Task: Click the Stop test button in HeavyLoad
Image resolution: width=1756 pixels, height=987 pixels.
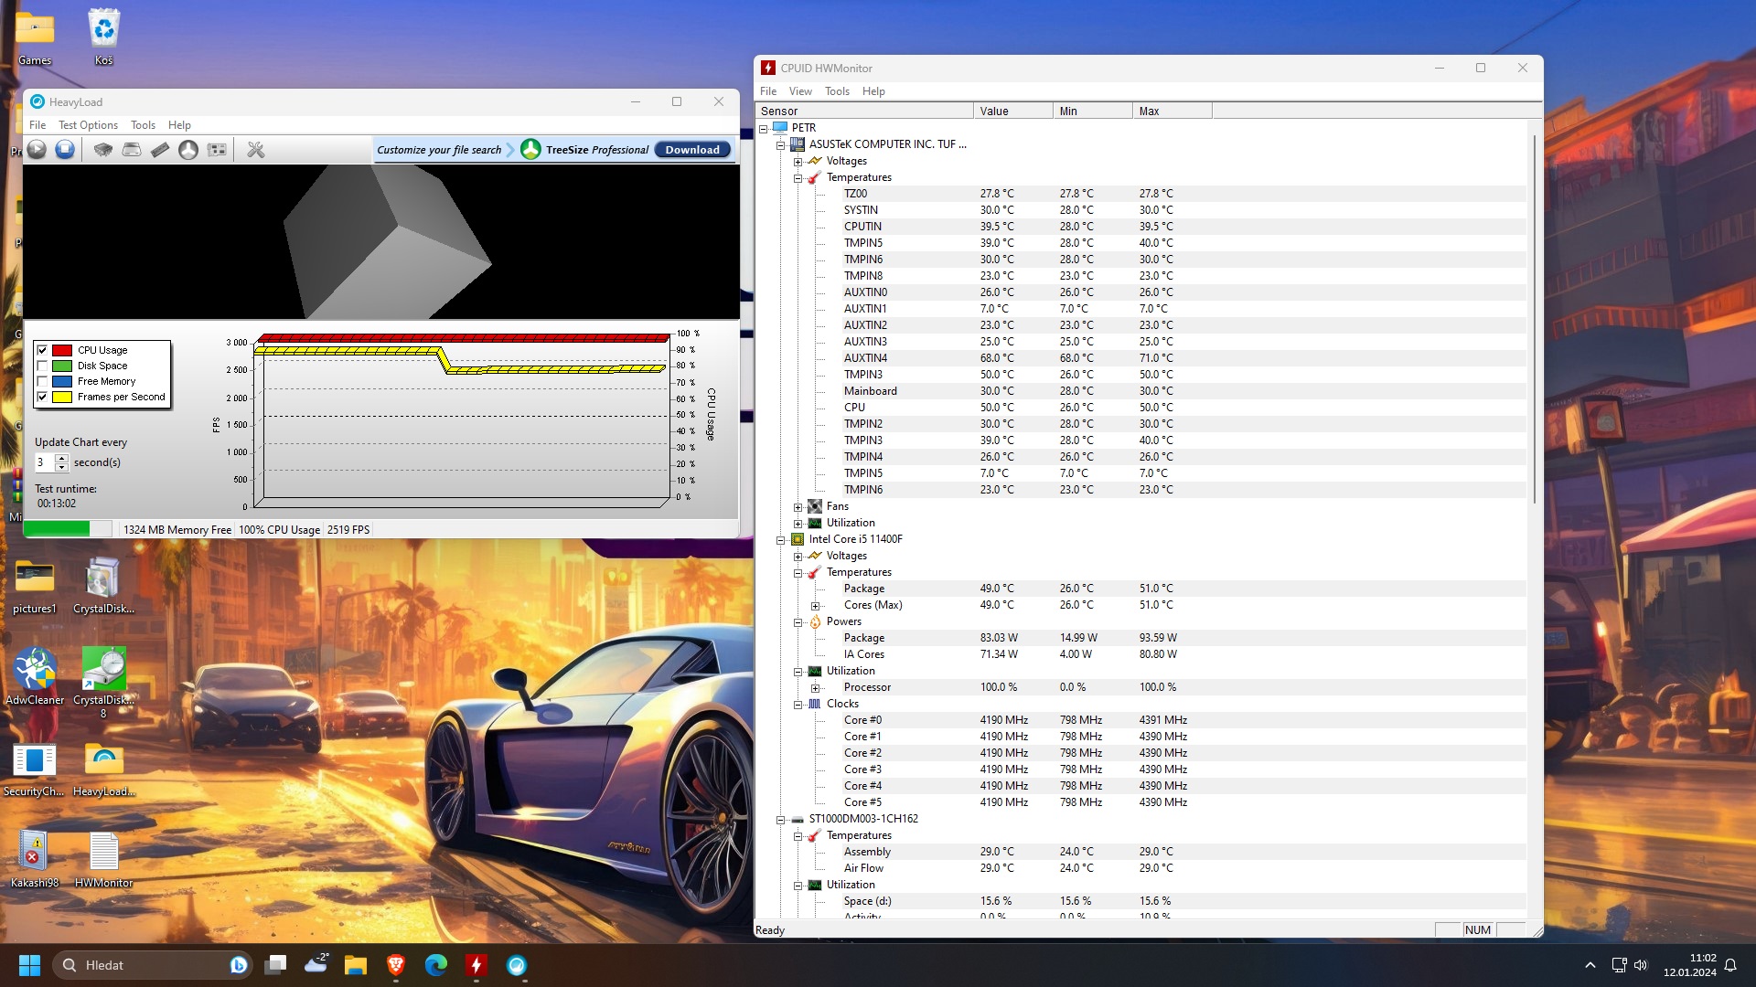Action: (65, 150)
